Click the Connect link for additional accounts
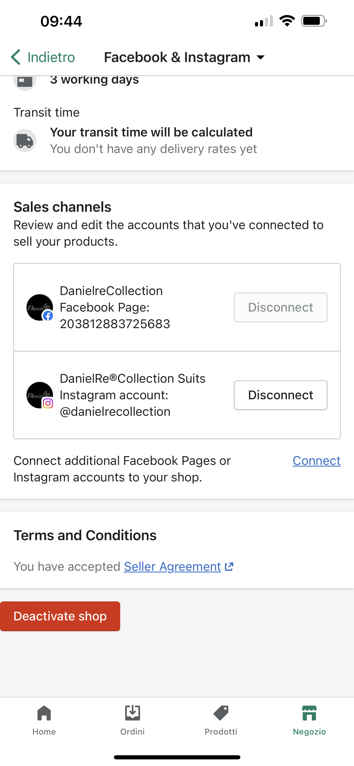 pos(316,460)
